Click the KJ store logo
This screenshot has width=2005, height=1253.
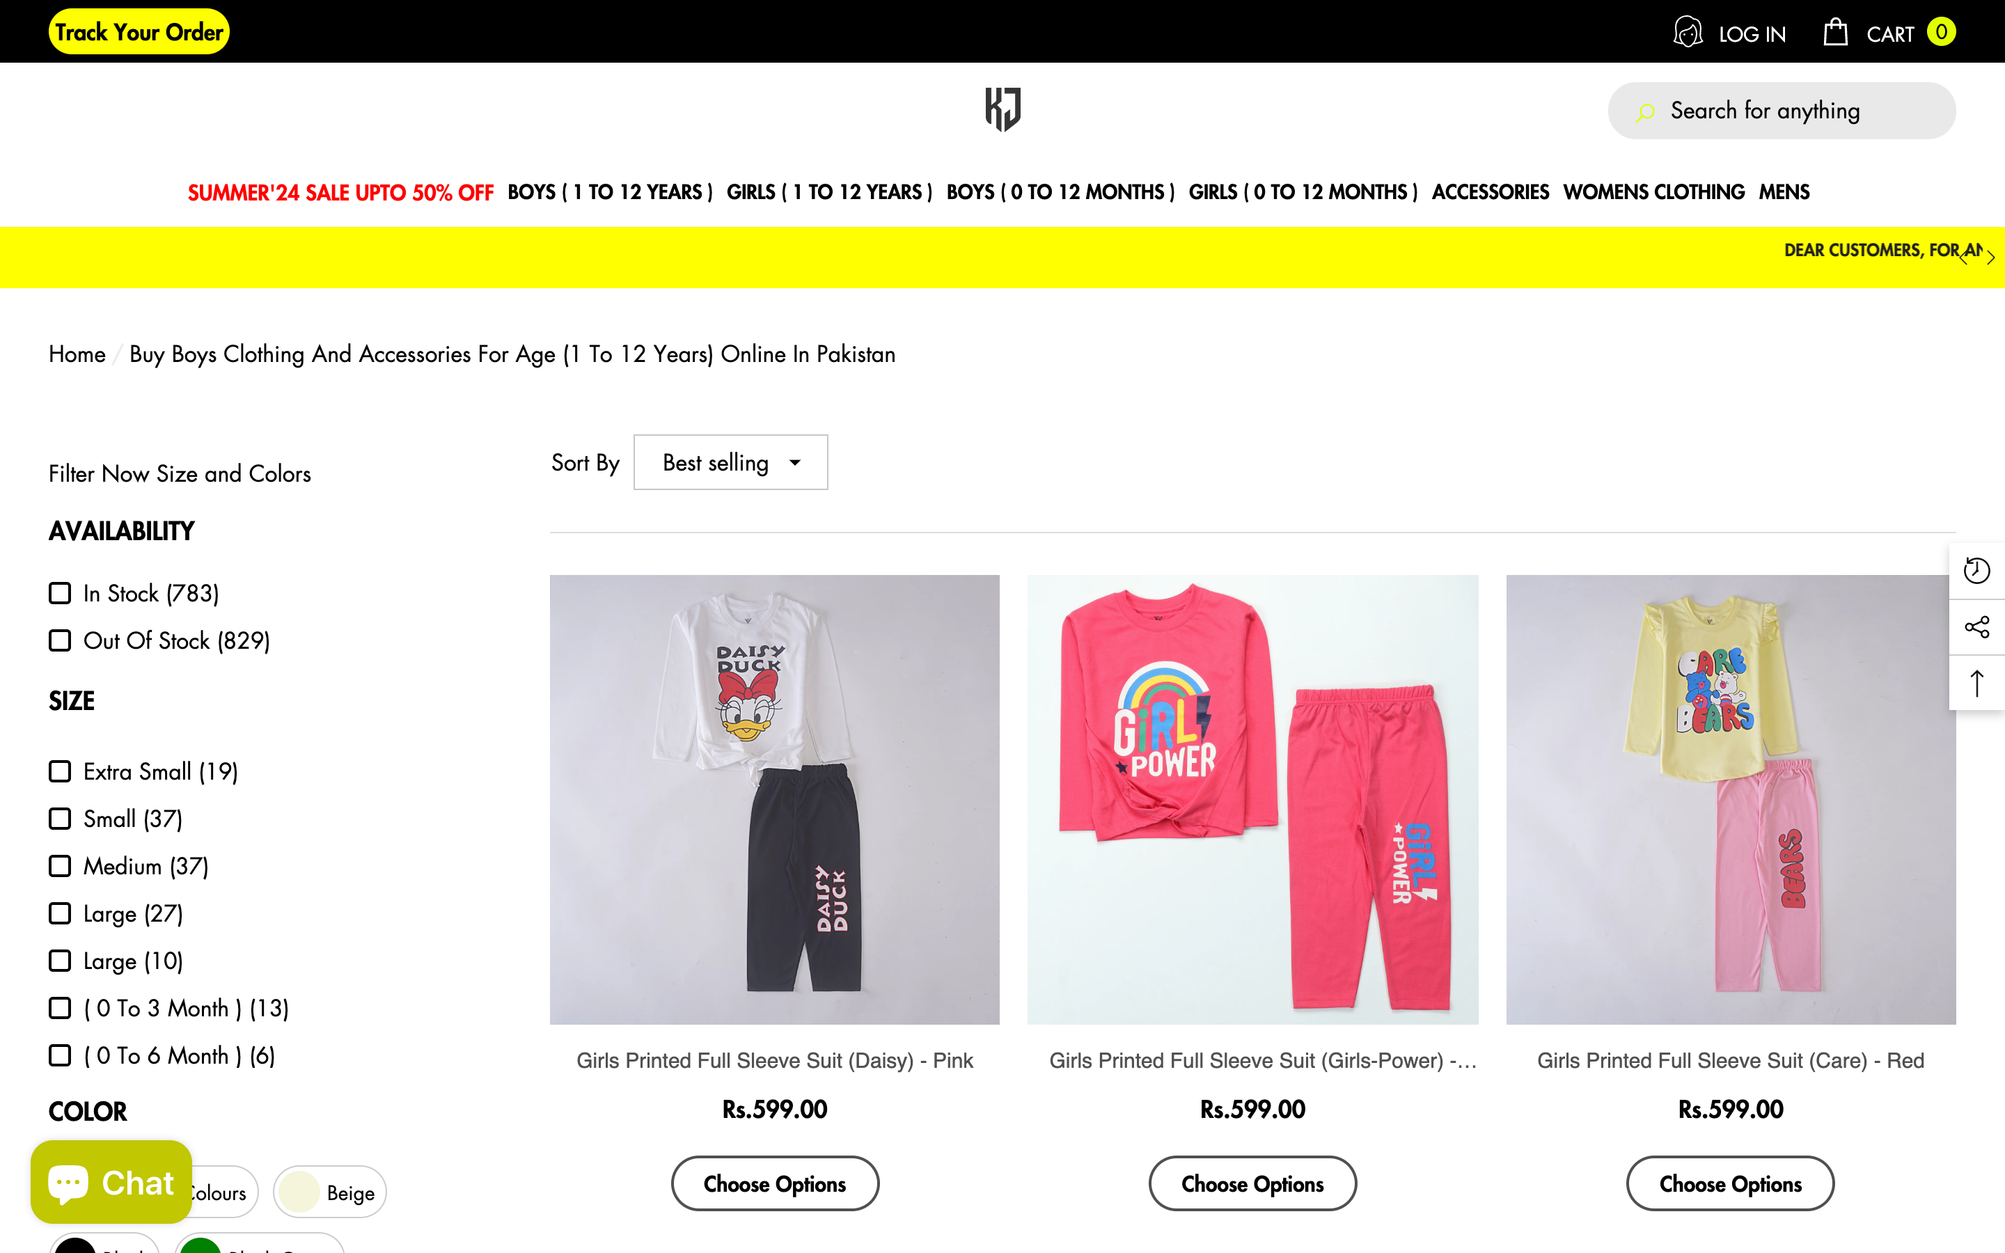tap(1002, 109)
